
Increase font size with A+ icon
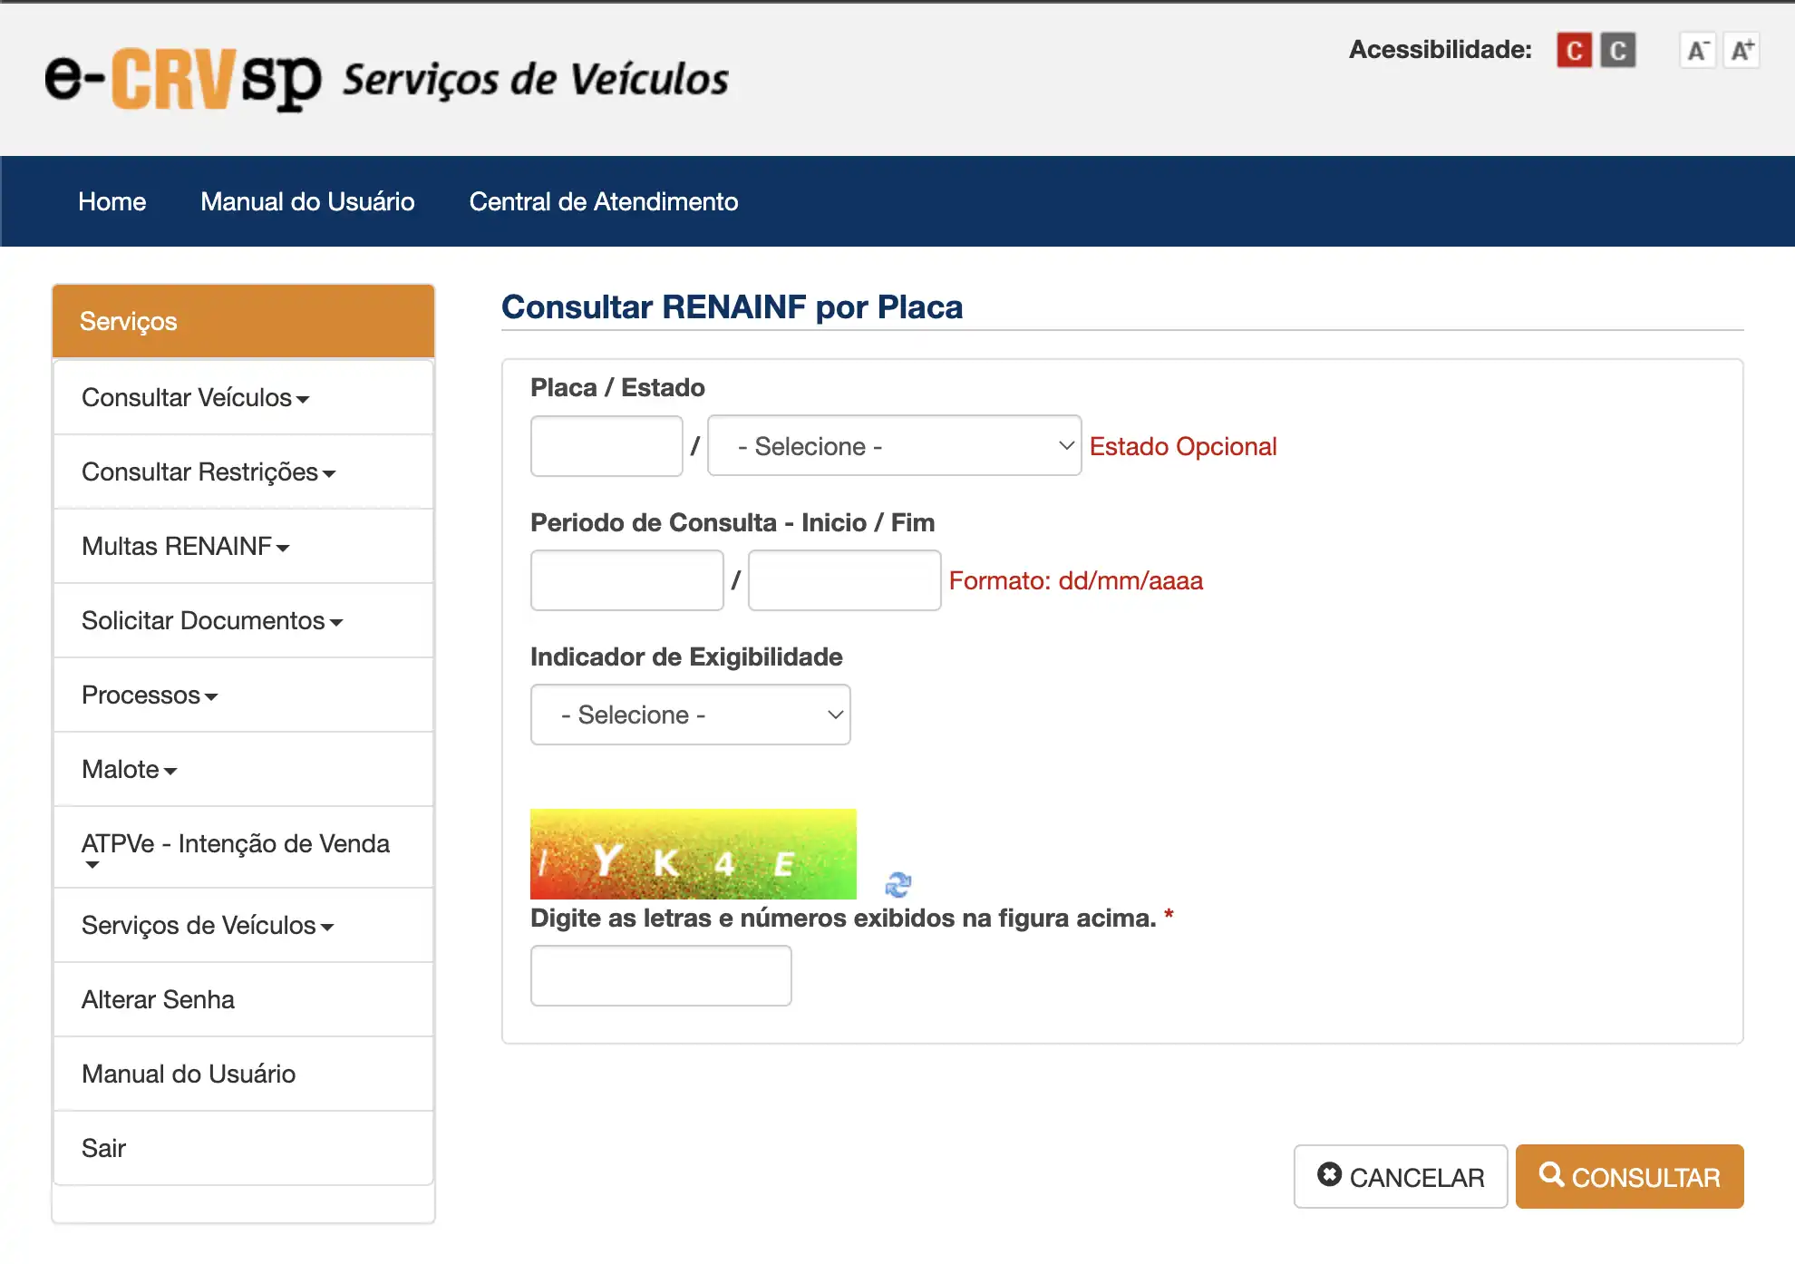pyautogui.click(x=1742, y=50)
